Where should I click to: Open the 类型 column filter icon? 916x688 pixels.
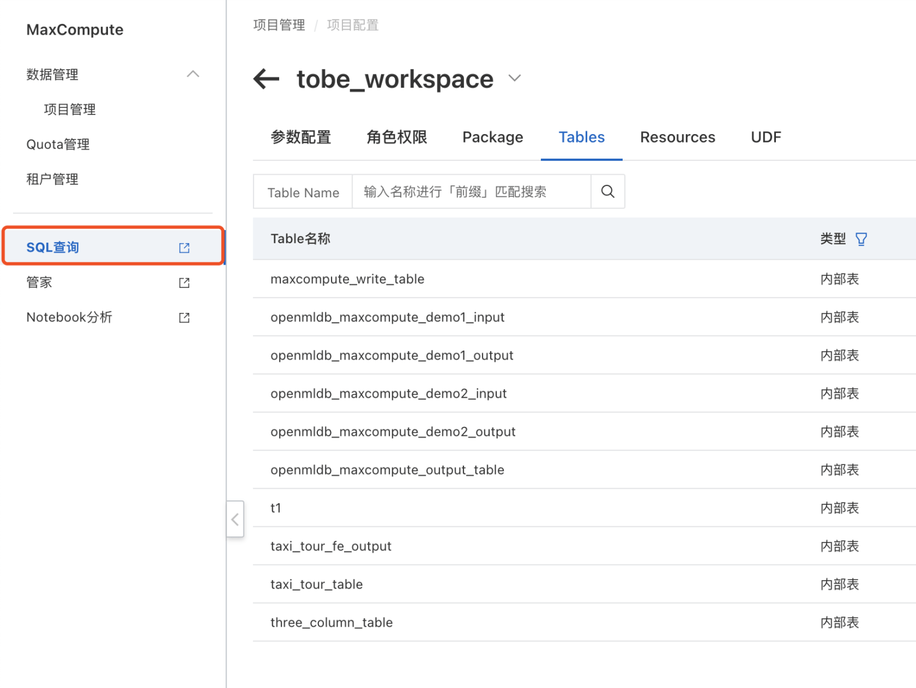[861, 239]
